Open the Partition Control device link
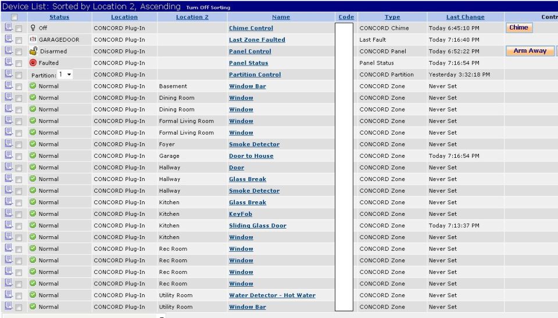 (255, 74)
